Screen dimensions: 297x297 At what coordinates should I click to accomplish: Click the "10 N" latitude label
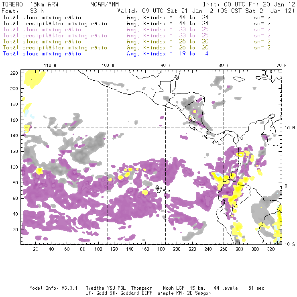(x=290, y=128)
